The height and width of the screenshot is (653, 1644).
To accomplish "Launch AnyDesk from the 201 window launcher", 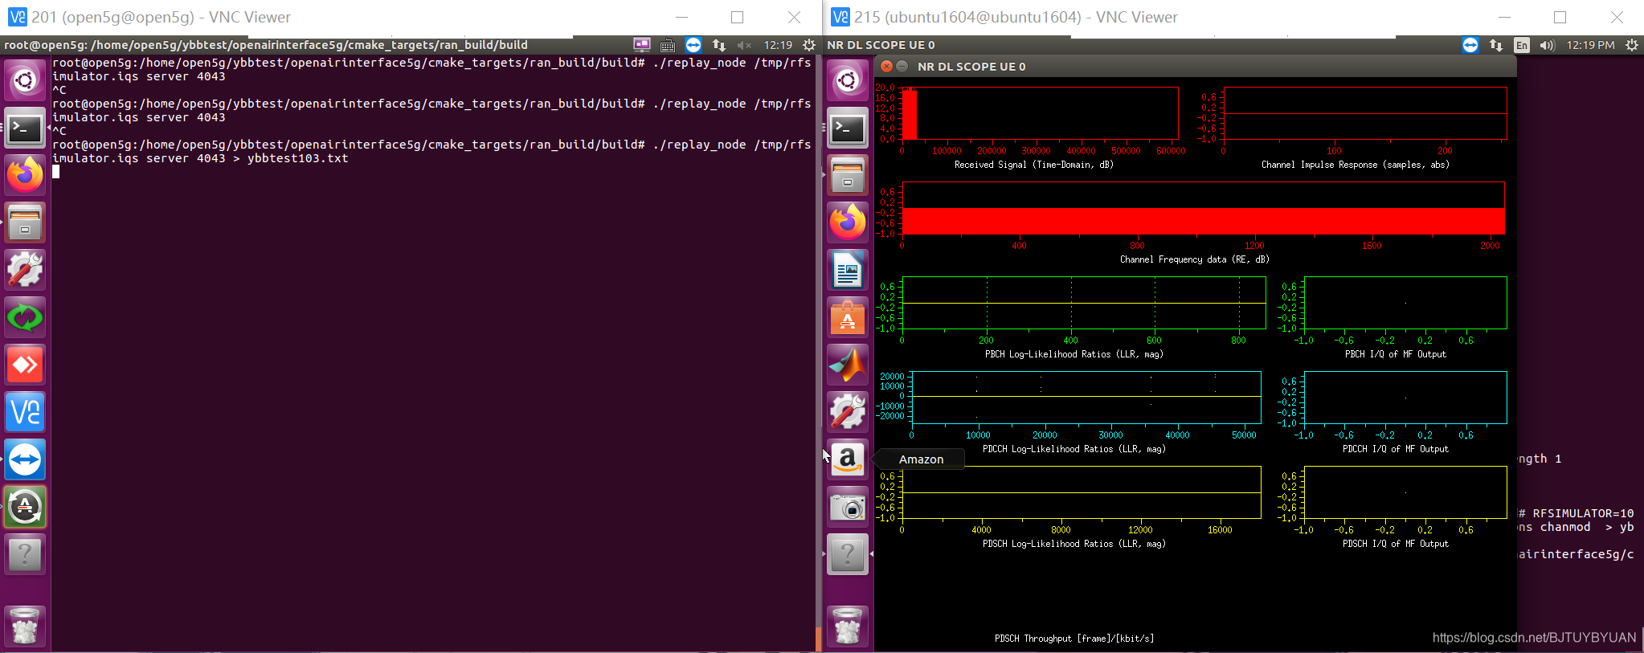I will tap(25, 365).
